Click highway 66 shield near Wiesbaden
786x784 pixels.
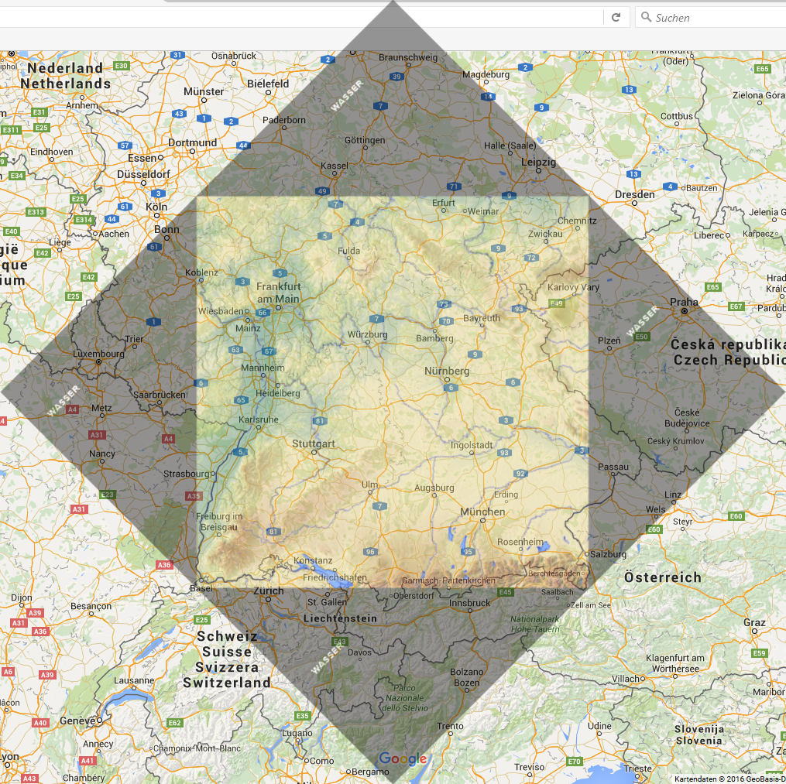263,313
